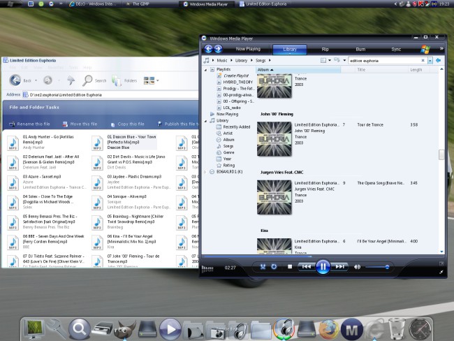Select Artist view in Library tree
This screenshot has height=341, width=454.
pos(228,133)
